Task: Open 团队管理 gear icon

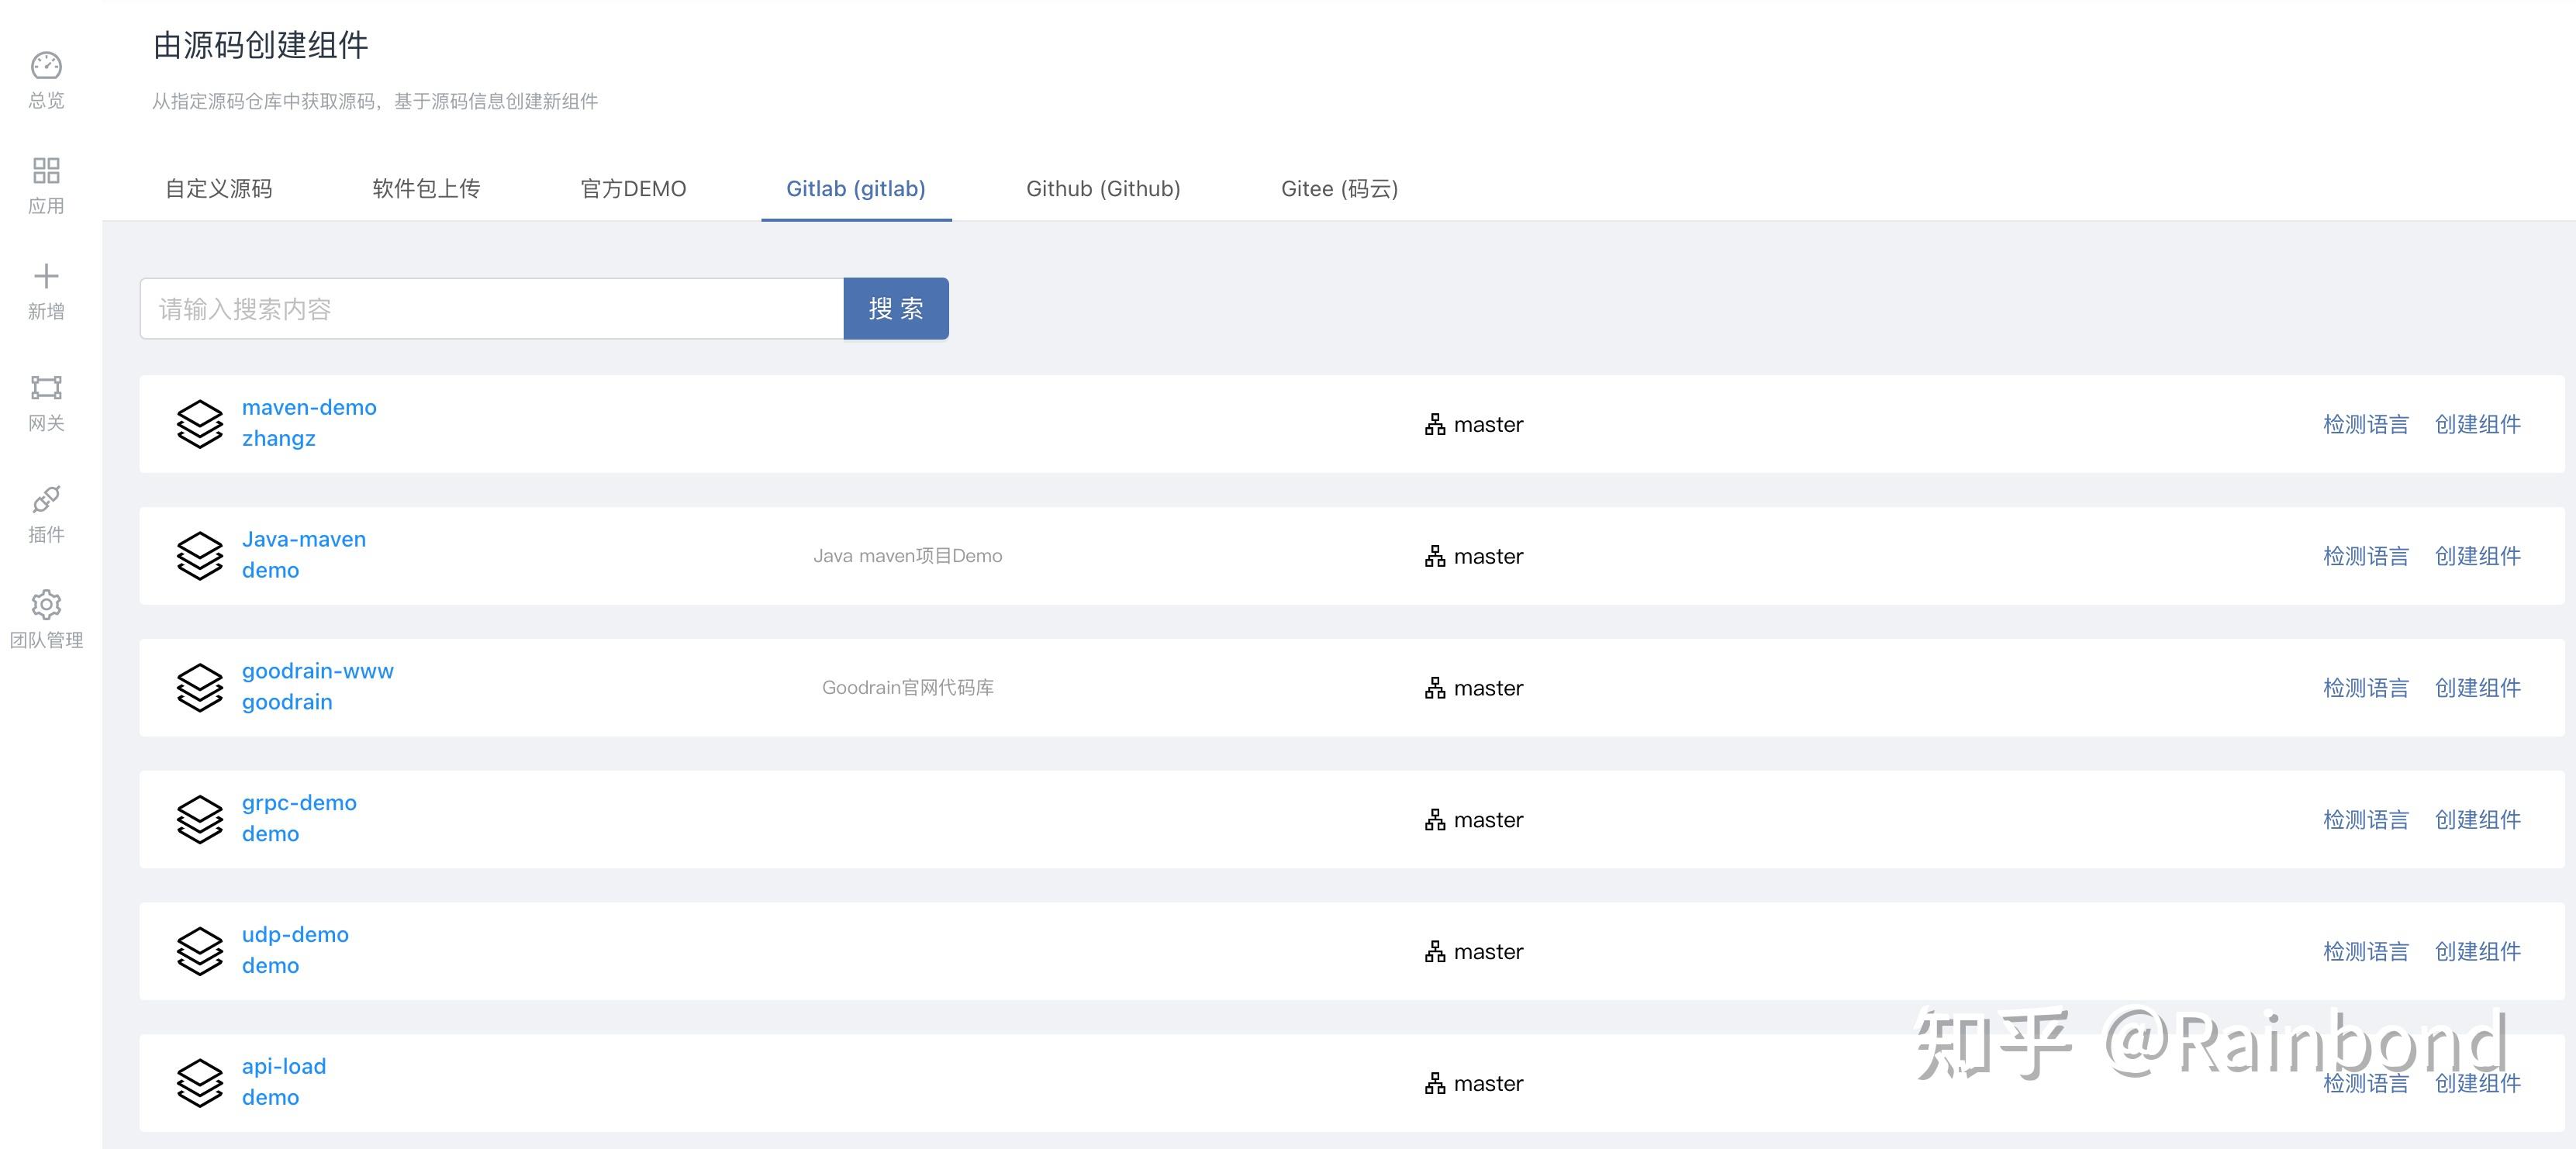Action: 46,604
